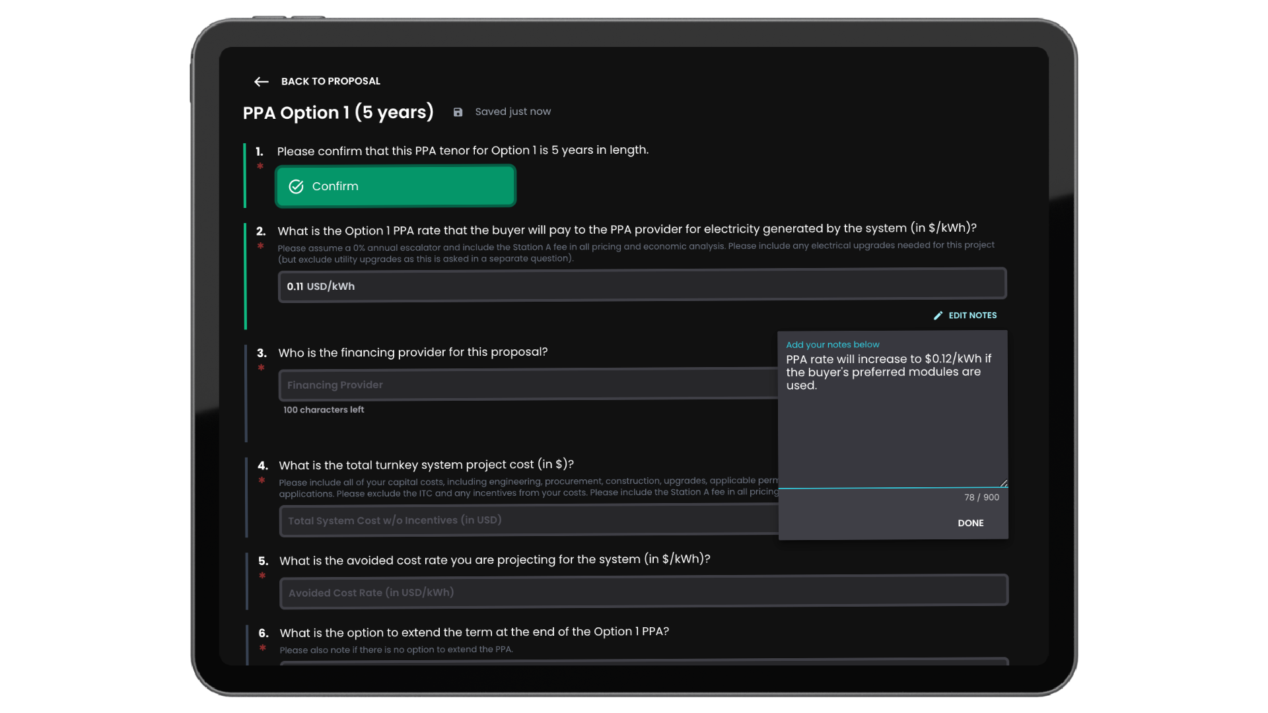Click the 'Add your notes below' label
Screen dimensions: 1268x713
coord(832,345)
